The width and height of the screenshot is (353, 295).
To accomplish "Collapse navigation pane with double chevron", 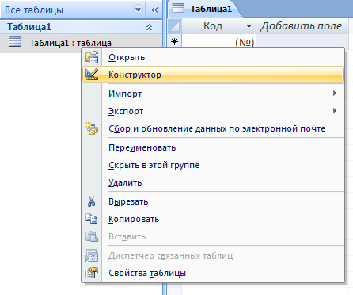I will pos(154,10).
